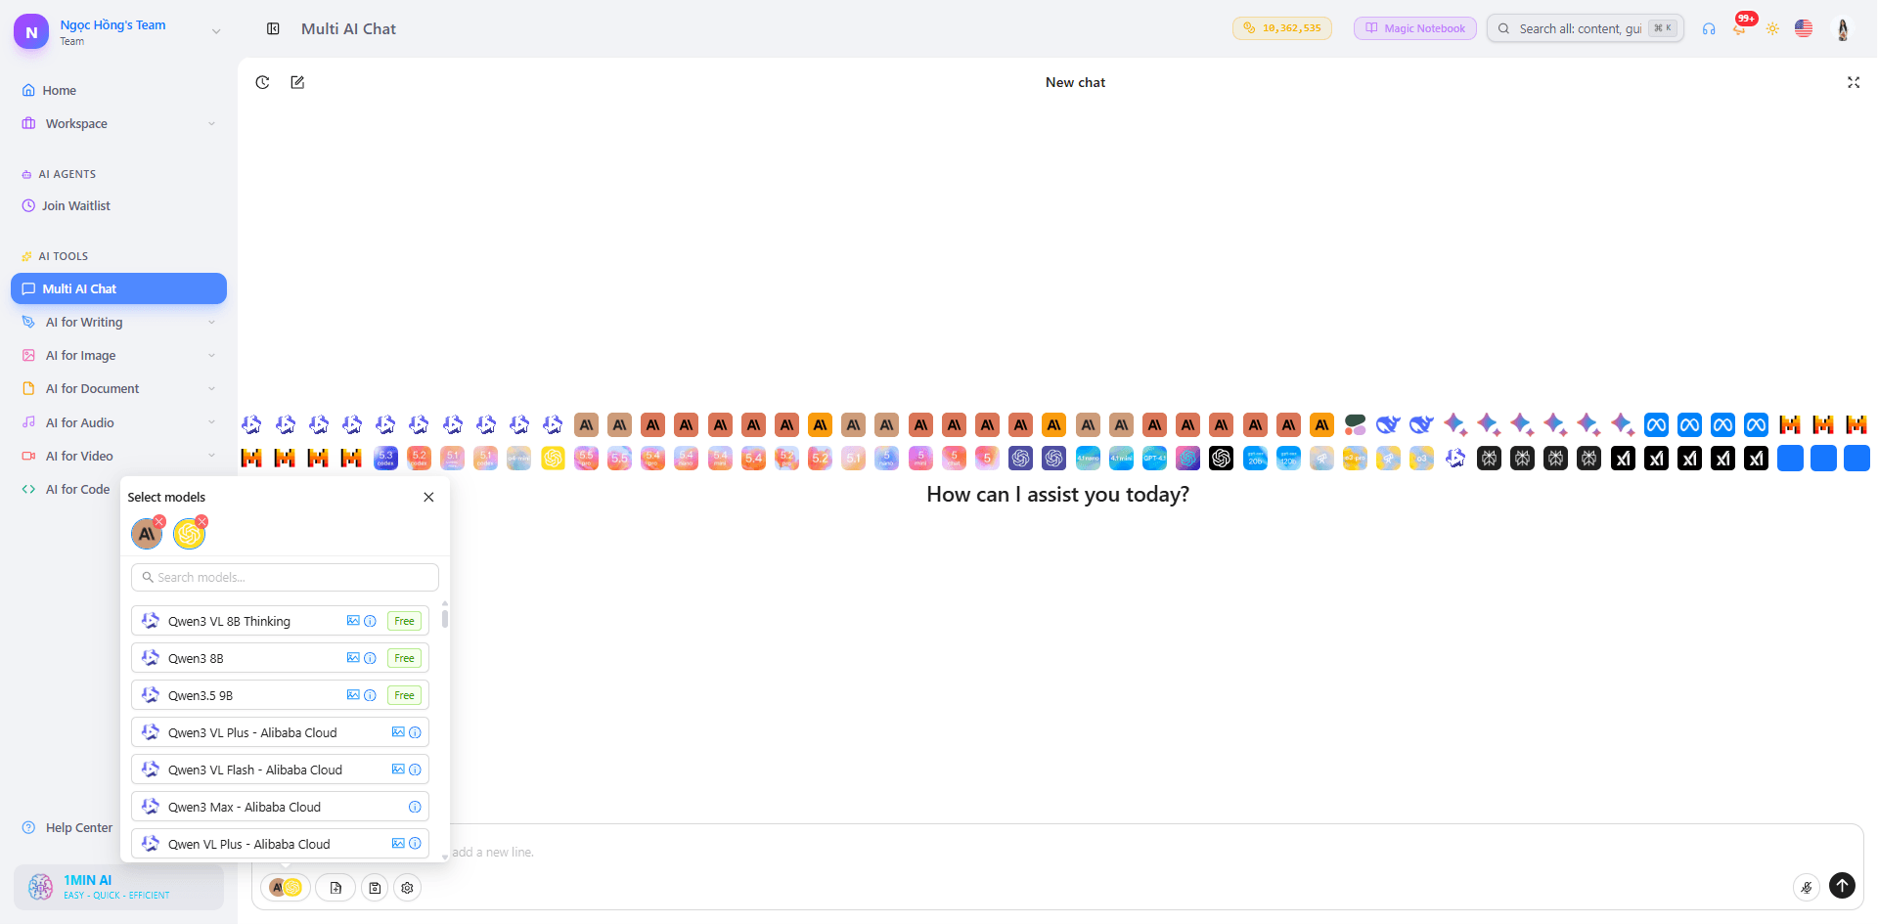Select Qwen3 VL Plus - Alibaba Cloud
The image size is (1878, 924).
[280, 732]
